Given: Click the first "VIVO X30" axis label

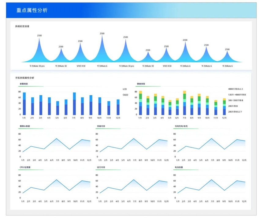Looking at the screenshot, I should 81,66.
